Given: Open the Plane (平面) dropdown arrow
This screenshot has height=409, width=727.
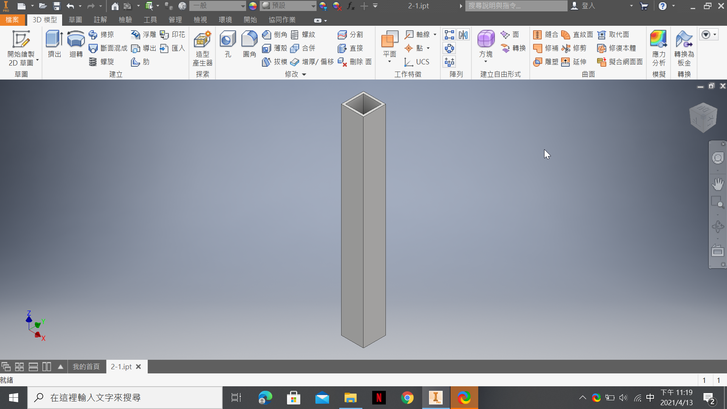Looking at the screenshot, I should 389,62.
